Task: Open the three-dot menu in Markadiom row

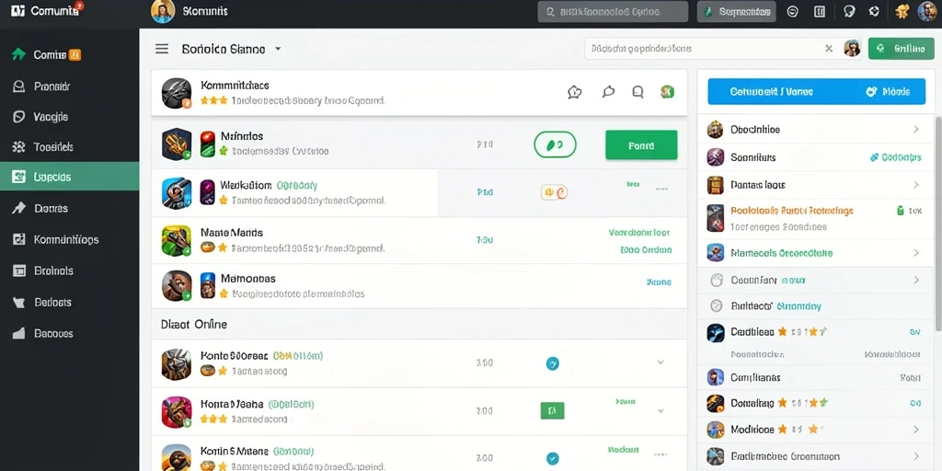Action: tap(661, 189)
